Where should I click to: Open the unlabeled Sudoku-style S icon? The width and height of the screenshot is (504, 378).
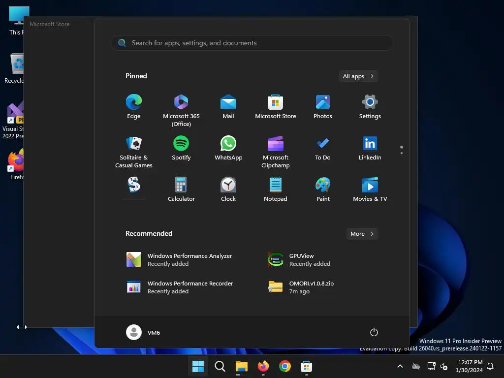[x=134, y=185]
